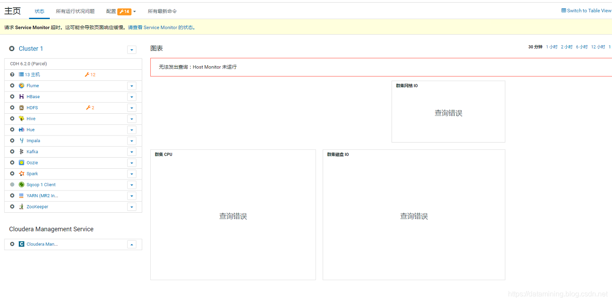Click the 群集网络 IO chart title

coord(407,86)
